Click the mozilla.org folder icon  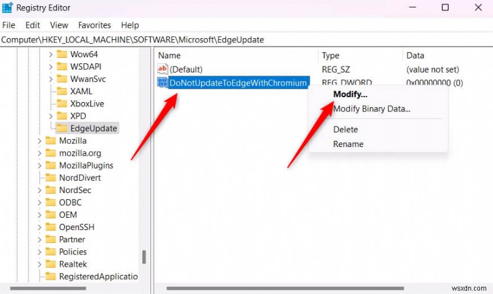click(x=51, y=153)
